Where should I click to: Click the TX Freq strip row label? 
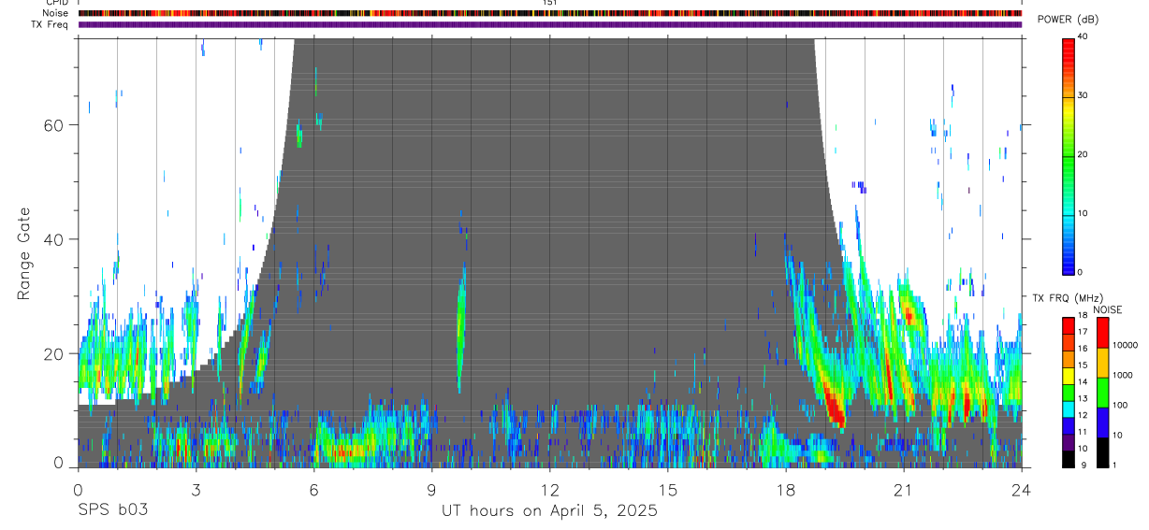tap(50, 24)
